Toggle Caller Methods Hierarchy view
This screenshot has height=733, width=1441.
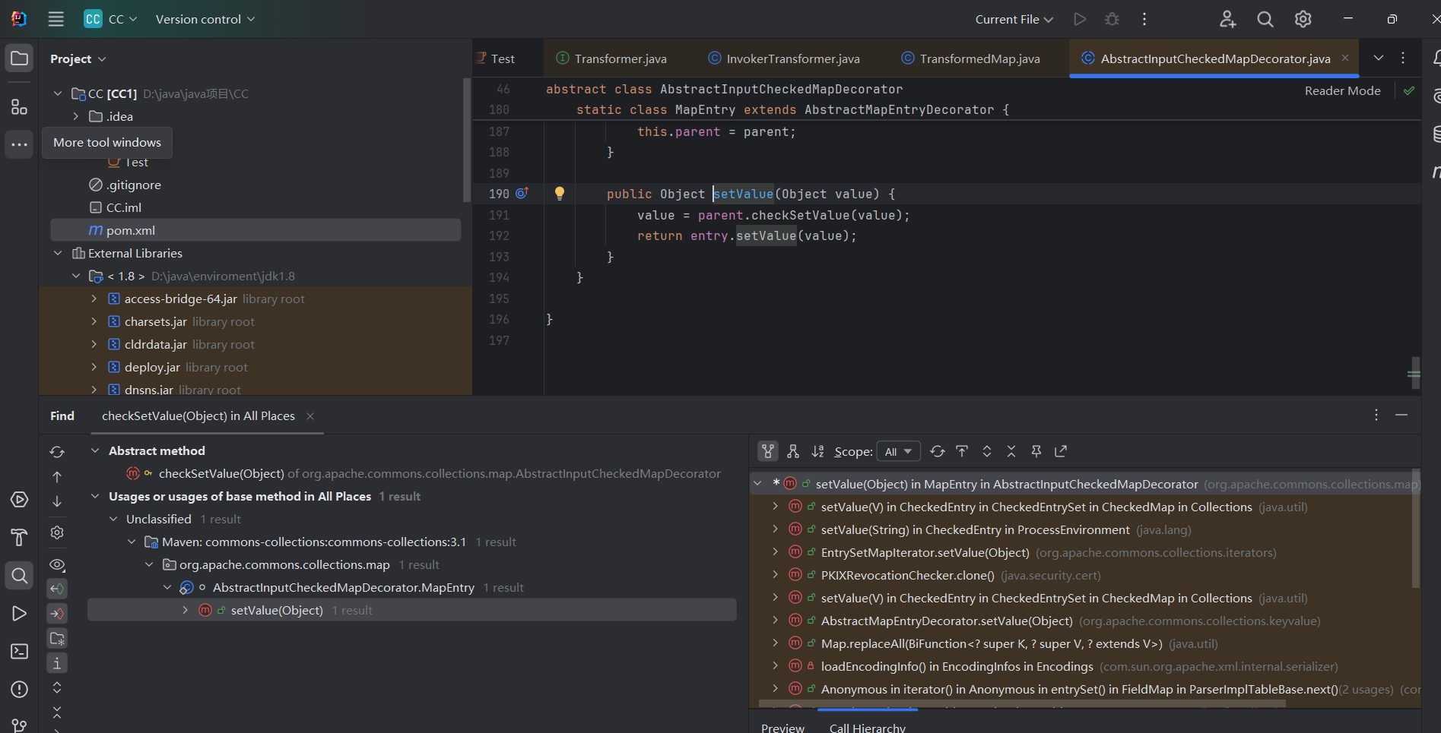768,451
